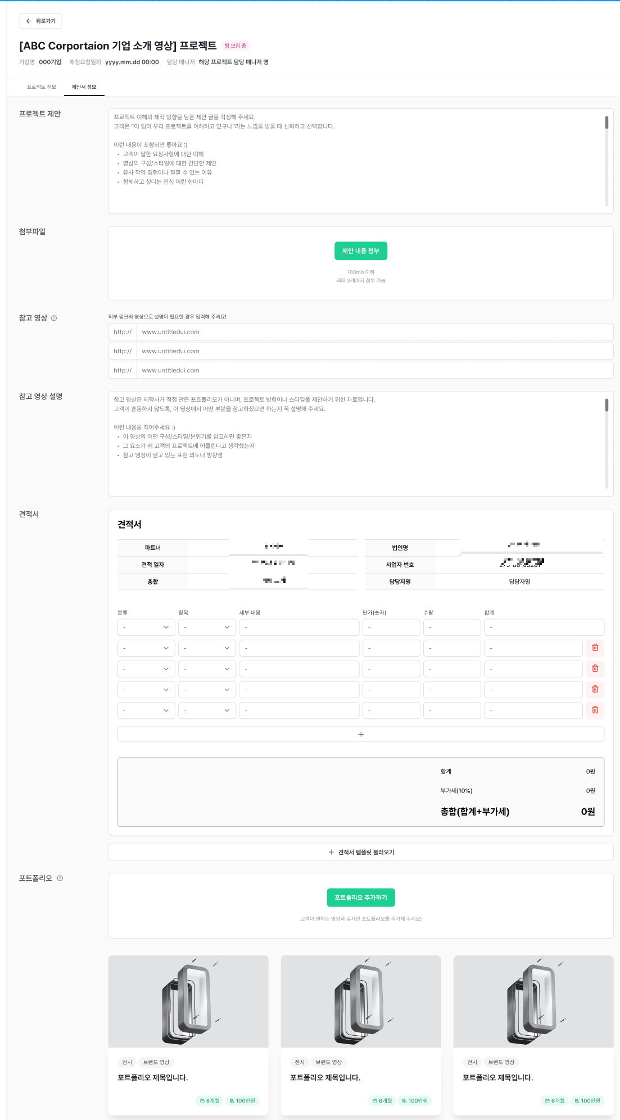This screenshot has width=620, height=1120.
Task: Open the 항목 dropdown in the third estimate row
Action: 207,669
